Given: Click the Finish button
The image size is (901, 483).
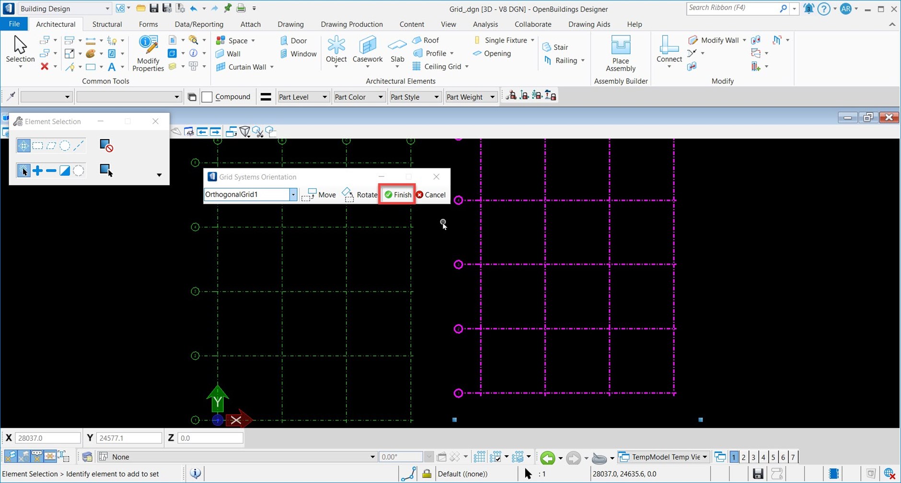Looking at the screenshot, I should (397, 195).
